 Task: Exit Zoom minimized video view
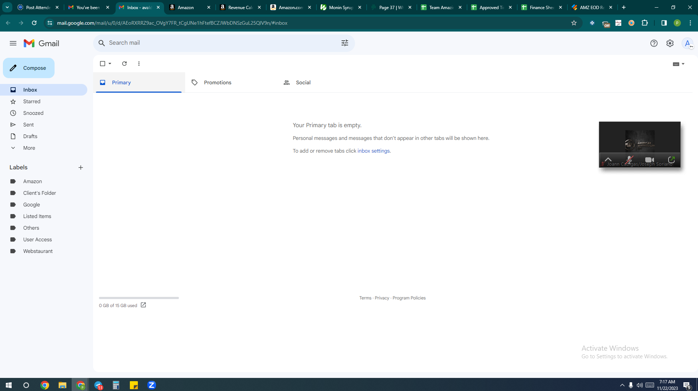671,160
